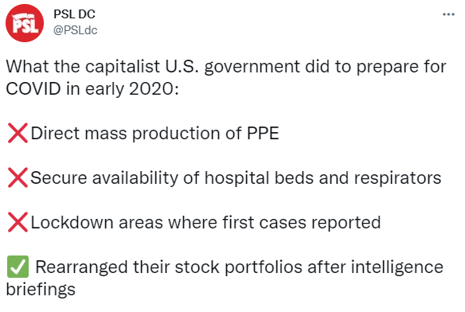Open the @PSLdc handle link
The height and width of the screenshot is (312, 465).
(x=75, y=30)
